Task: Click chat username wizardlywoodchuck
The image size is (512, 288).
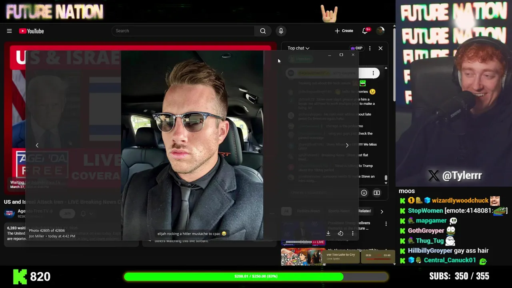Action: (x=460, y=200)
